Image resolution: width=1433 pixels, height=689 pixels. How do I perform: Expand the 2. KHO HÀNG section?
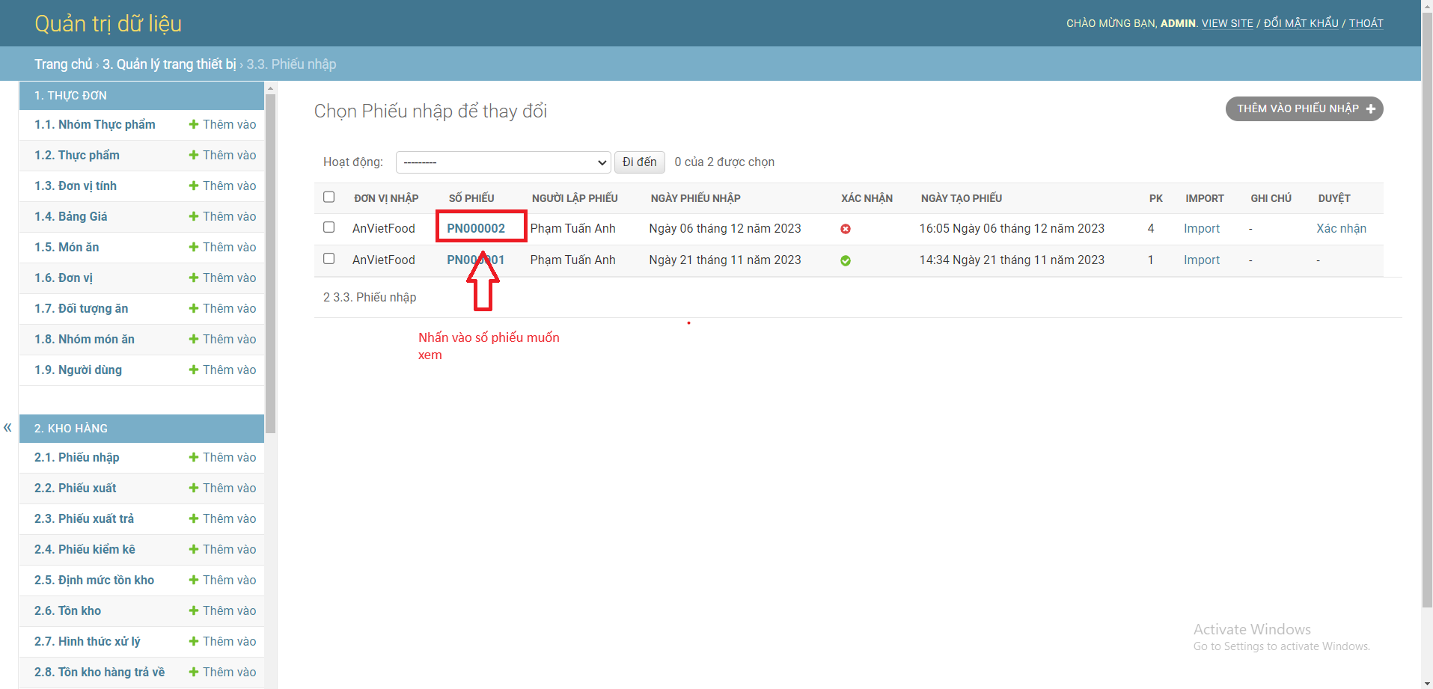pyautogui.click(x=71, y=428)
